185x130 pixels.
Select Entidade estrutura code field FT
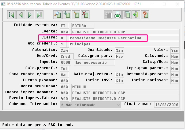[64, 26]
